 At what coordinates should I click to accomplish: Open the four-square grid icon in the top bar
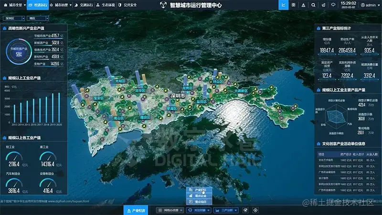point(293,5)
